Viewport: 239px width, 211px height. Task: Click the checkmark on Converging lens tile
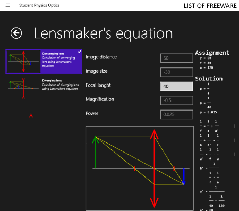[79, 52]
